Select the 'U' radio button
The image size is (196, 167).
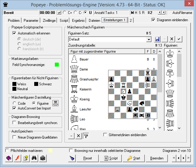tap(85, 12)
